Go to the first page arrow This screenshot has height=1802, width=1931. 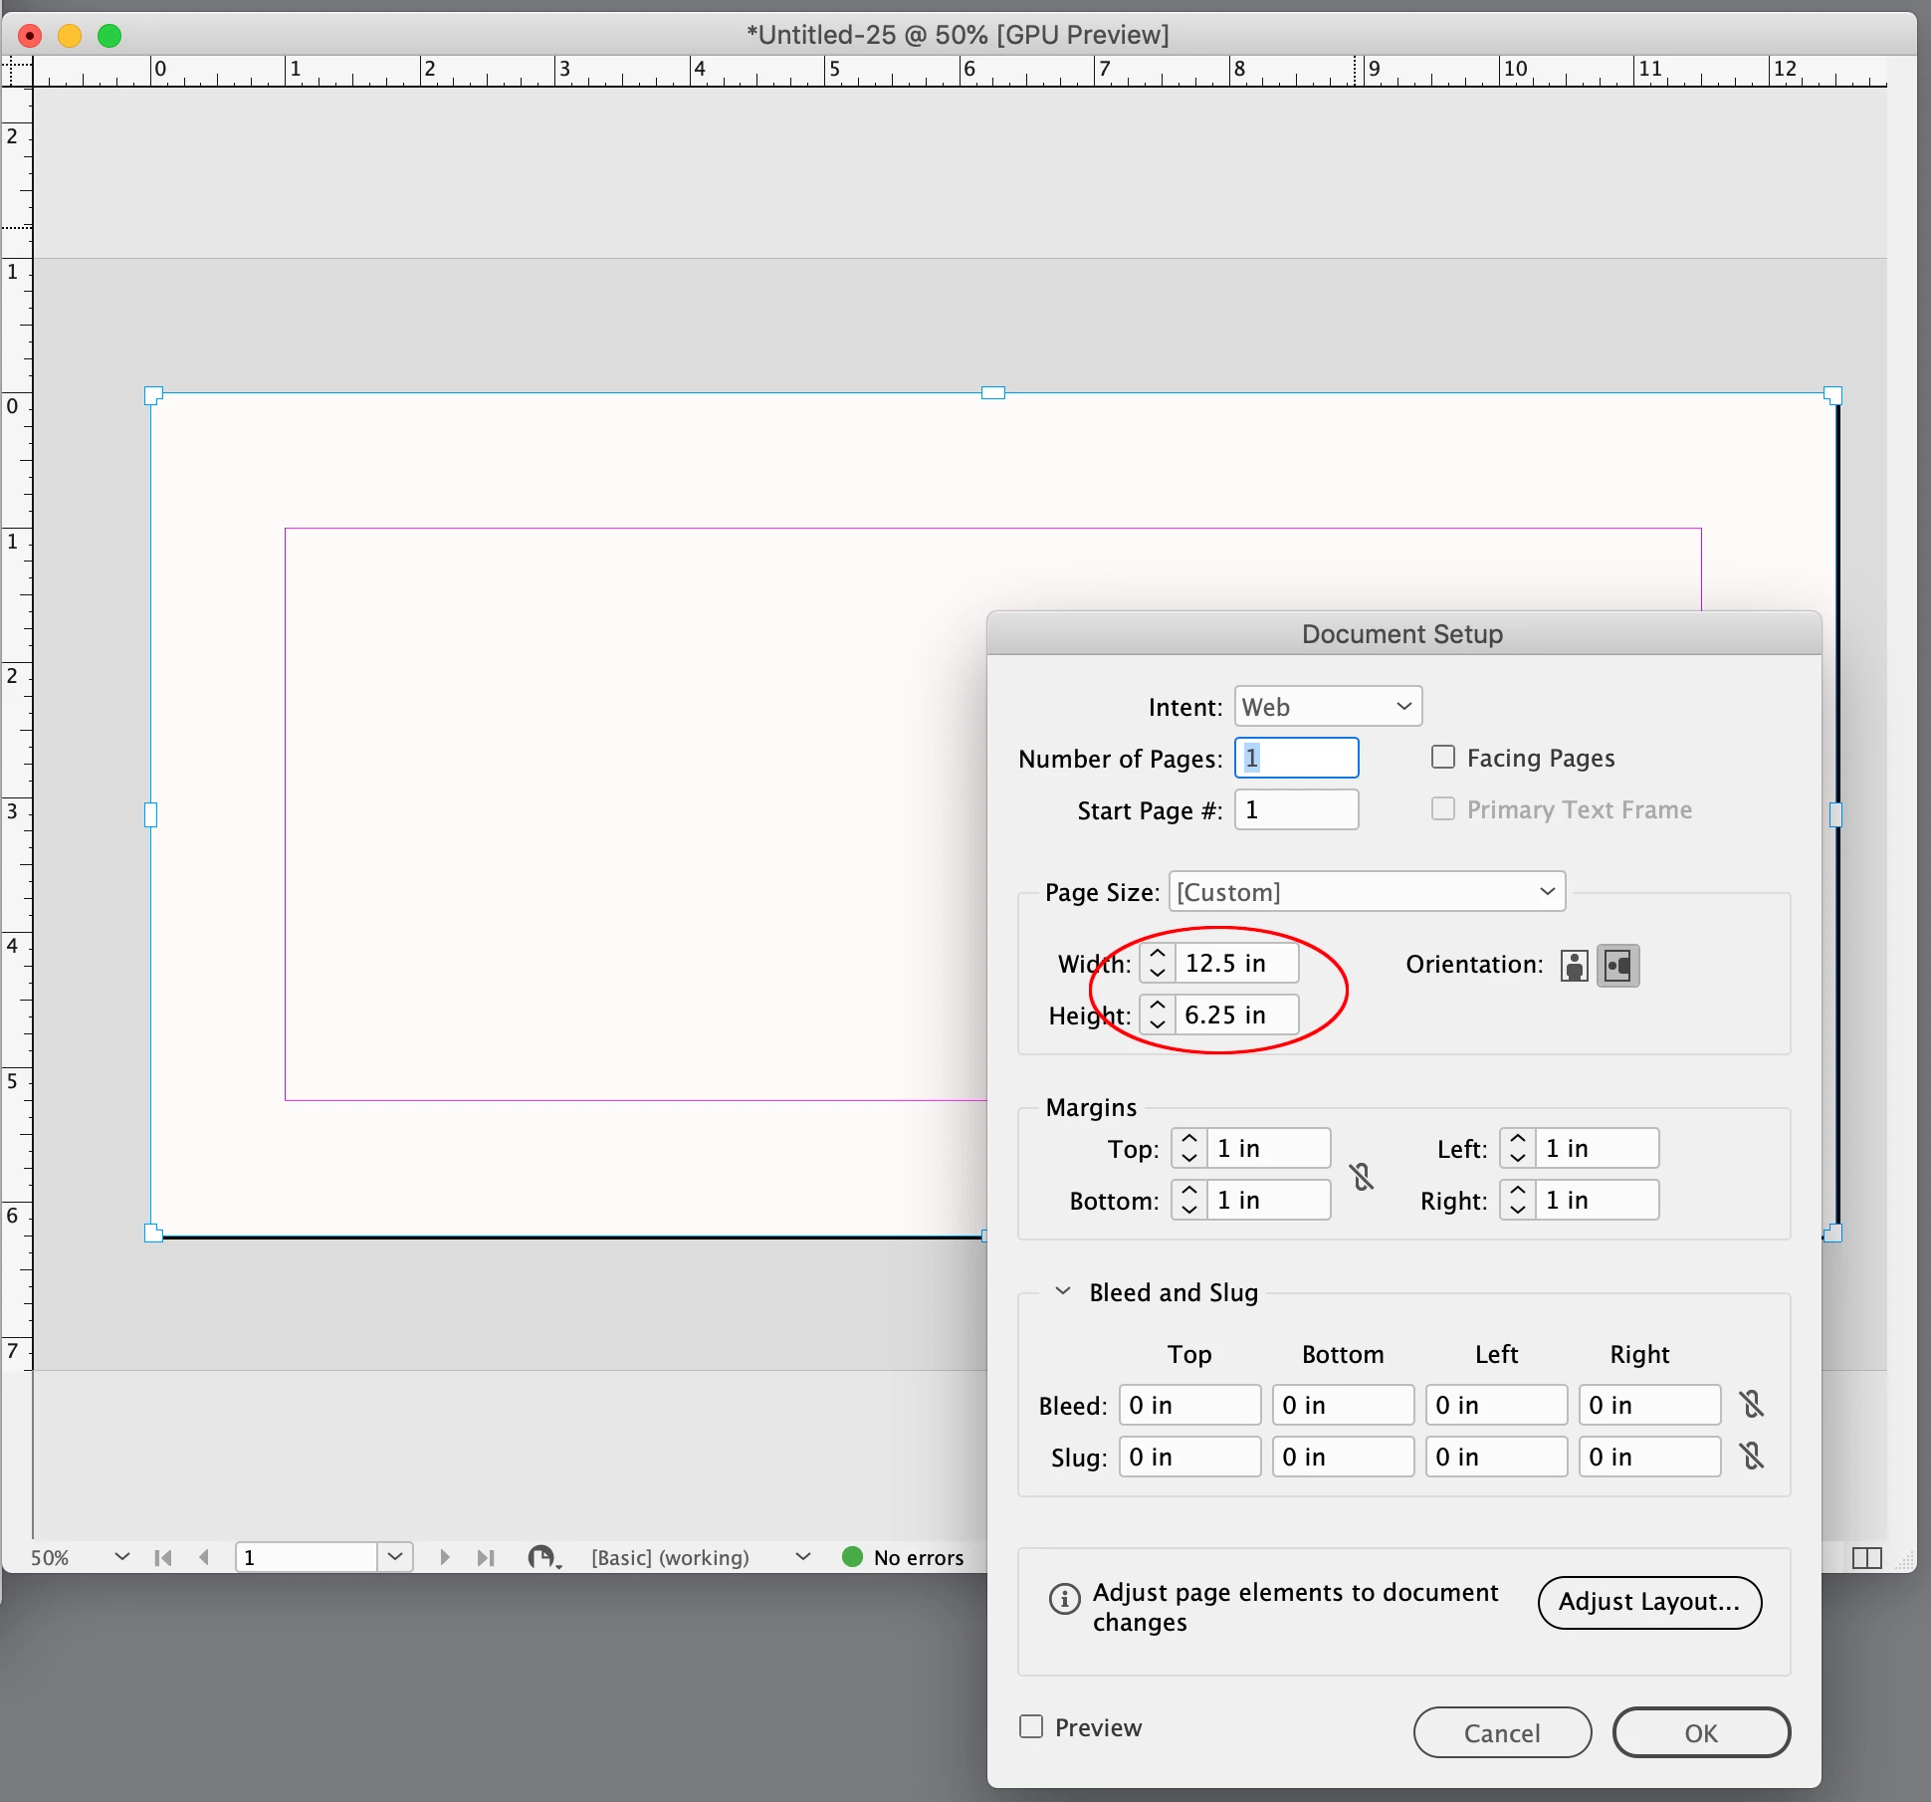click(x=163, y=1557)
